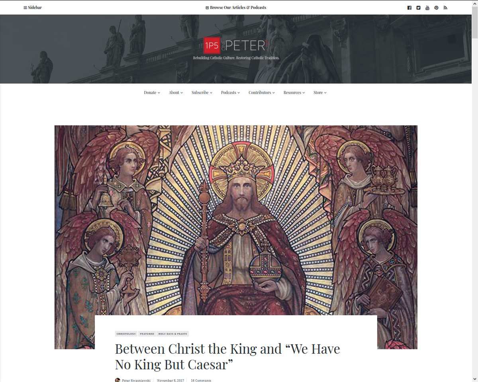Open the Facebook icon in top bar

click(409, 8)
